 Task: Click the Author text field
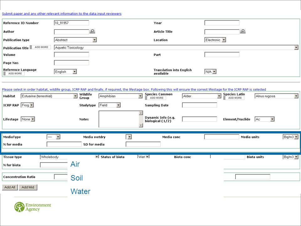click(71, 32)
